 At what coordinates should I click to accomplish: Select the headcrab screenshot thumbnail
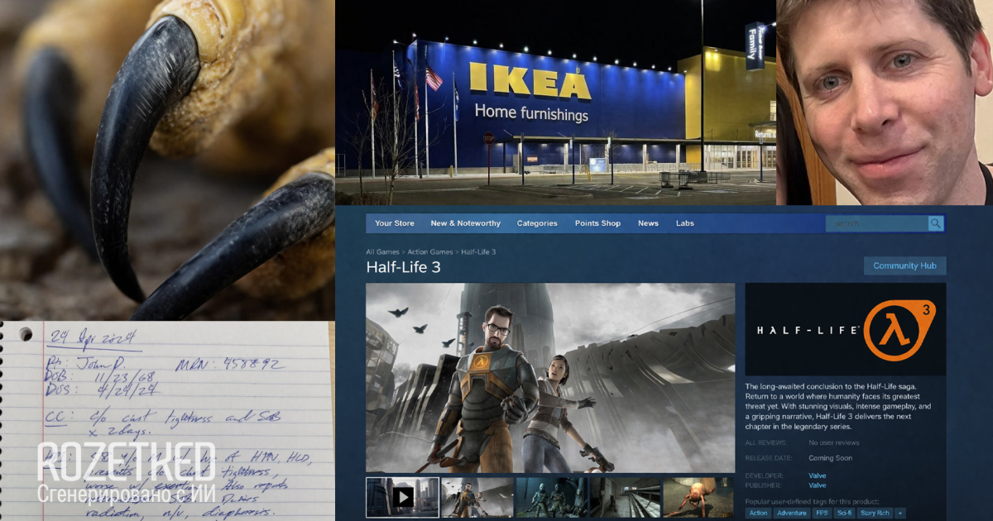pyautogui.click(x=698, y=497)
